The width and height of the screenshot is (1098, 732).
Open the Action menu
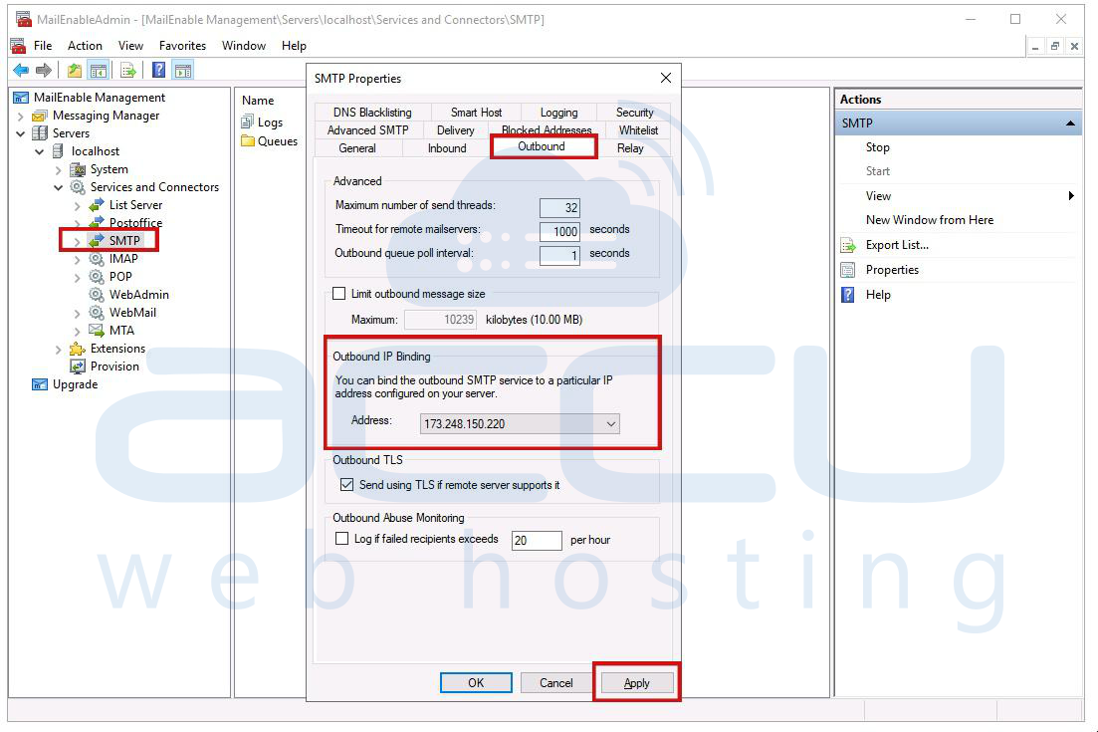[85, 46]
